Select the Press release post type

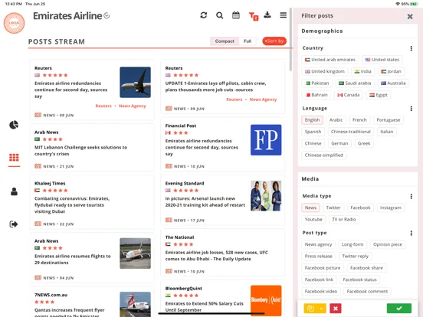pyautogui.click(x=319, y=257)
